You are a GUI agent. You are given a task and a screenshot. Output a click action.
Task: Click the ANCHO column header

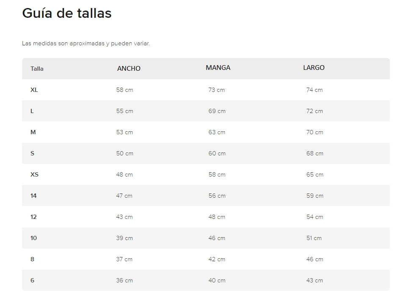[129, 69]
